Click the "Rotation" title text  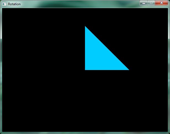(14, 4)
